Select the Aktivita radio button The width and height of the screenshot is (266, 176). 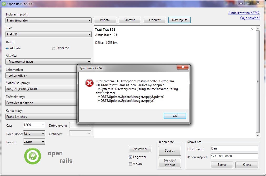tap(7, 48)
